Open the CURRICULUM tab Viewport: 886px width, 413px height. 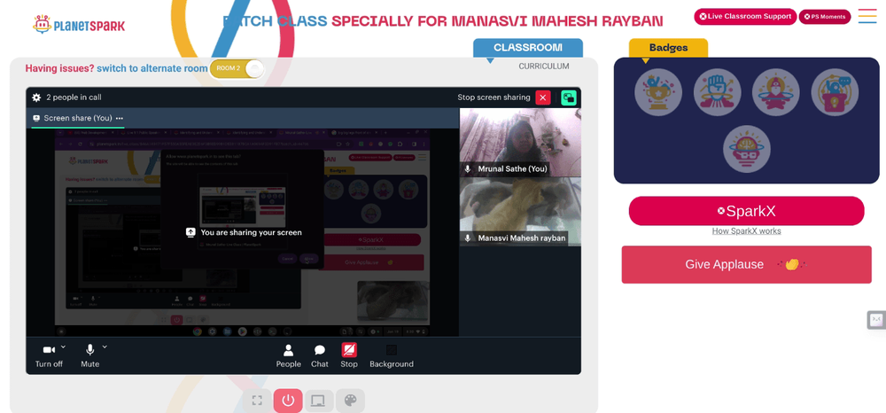tap(544, 66)
